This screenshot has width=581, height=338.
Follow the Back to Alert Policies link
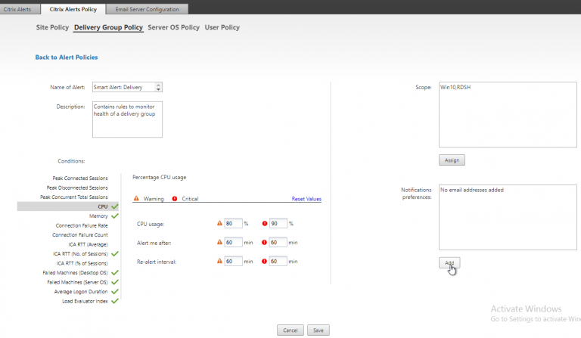[x=67, y=57]
